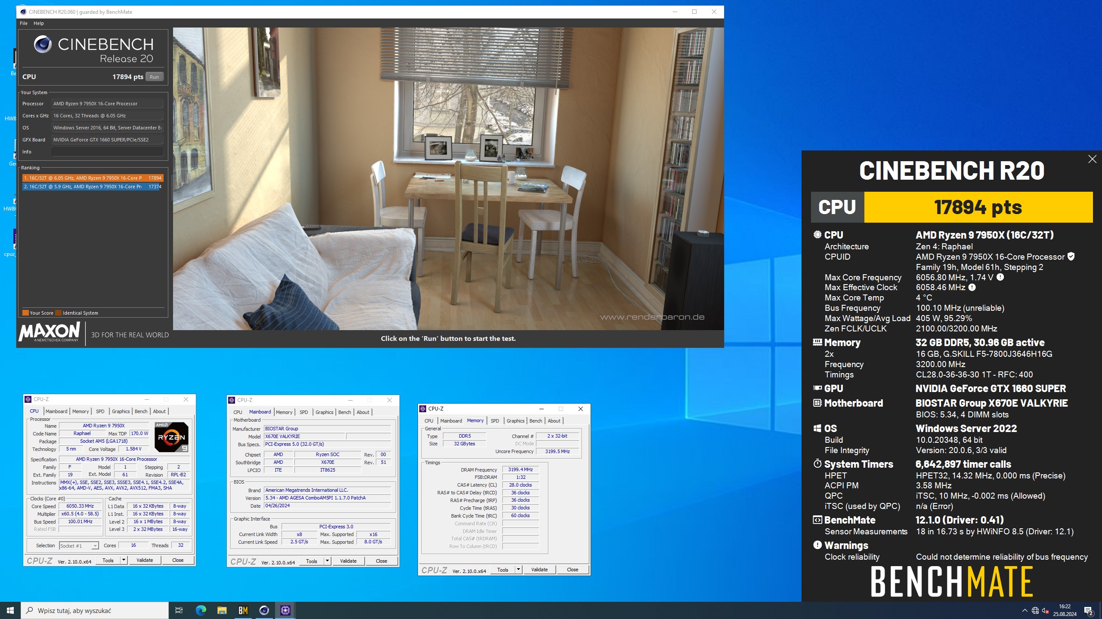Click Validate in the Mainboard CPU-Z window
This screenshot has width=1102, height=619.
coord(348,561)
